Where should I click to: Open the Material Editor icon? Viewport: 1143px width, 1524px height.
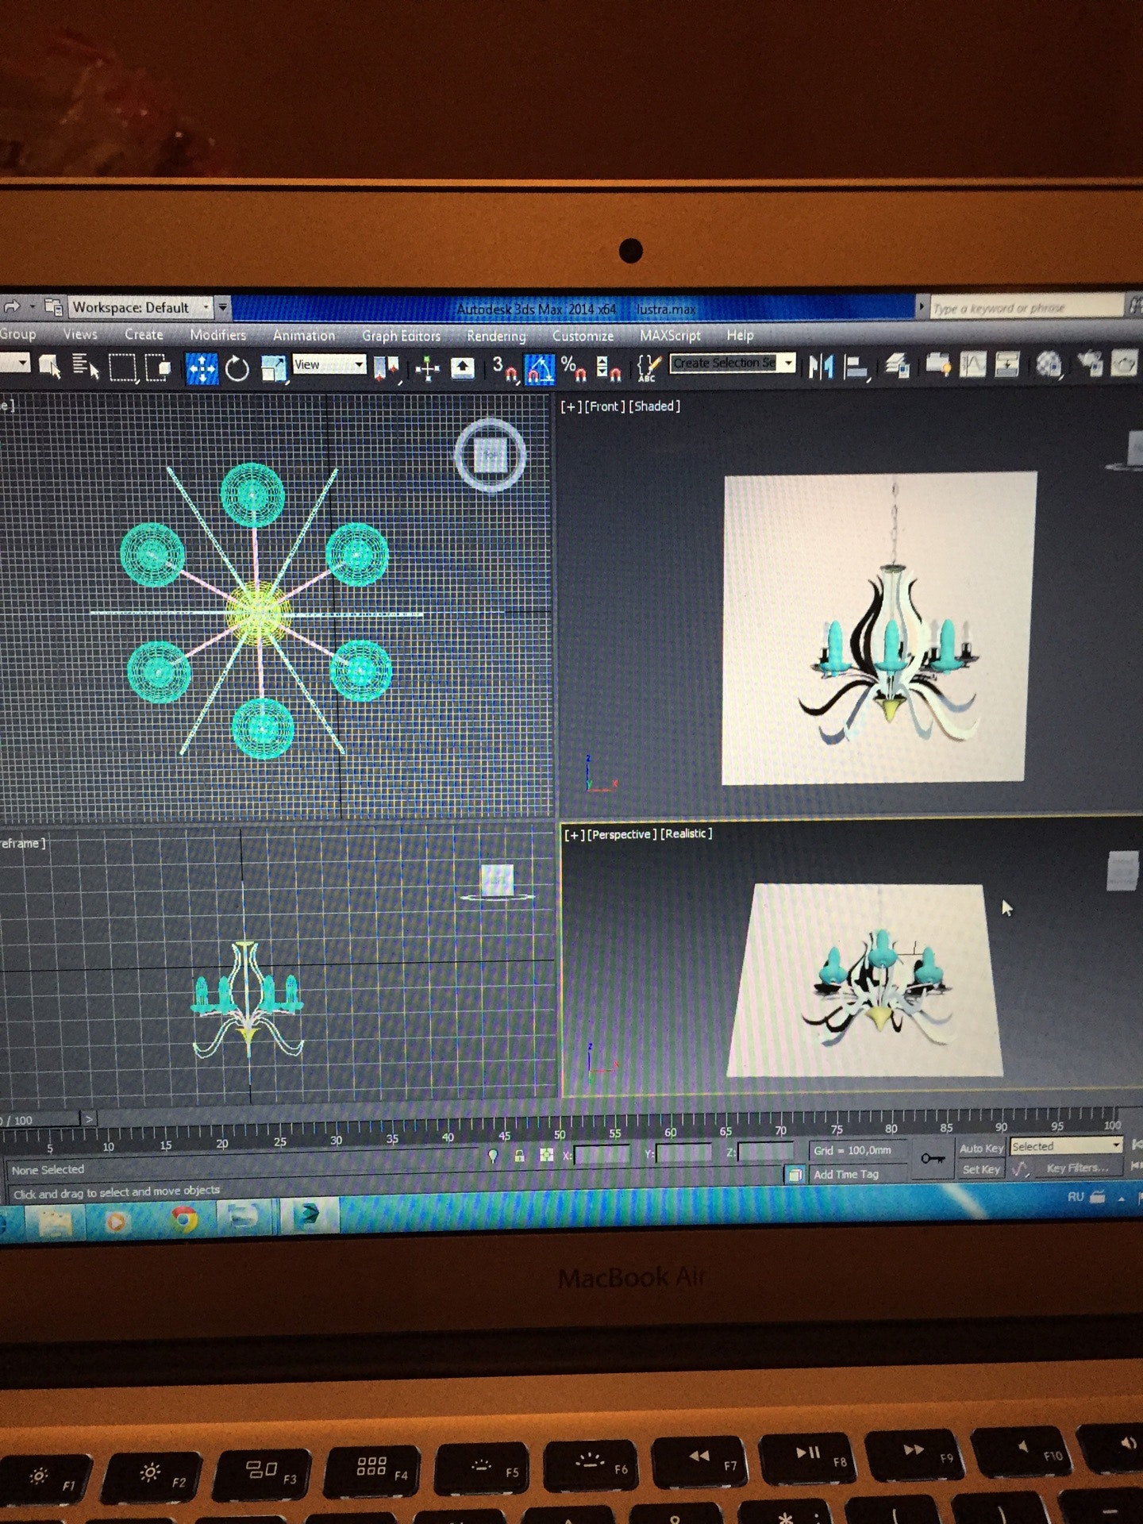(1049, 365)
